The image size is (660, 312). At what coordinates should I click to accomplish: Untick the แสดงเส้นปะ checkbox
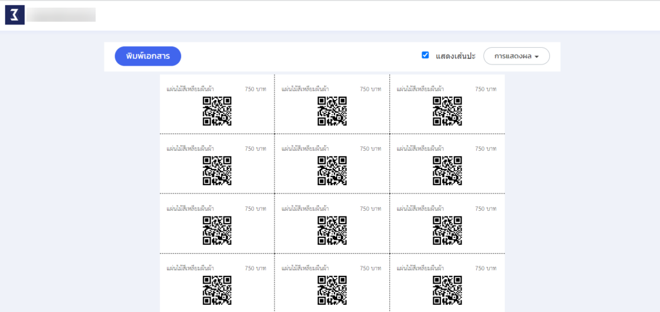coord(425,55)
